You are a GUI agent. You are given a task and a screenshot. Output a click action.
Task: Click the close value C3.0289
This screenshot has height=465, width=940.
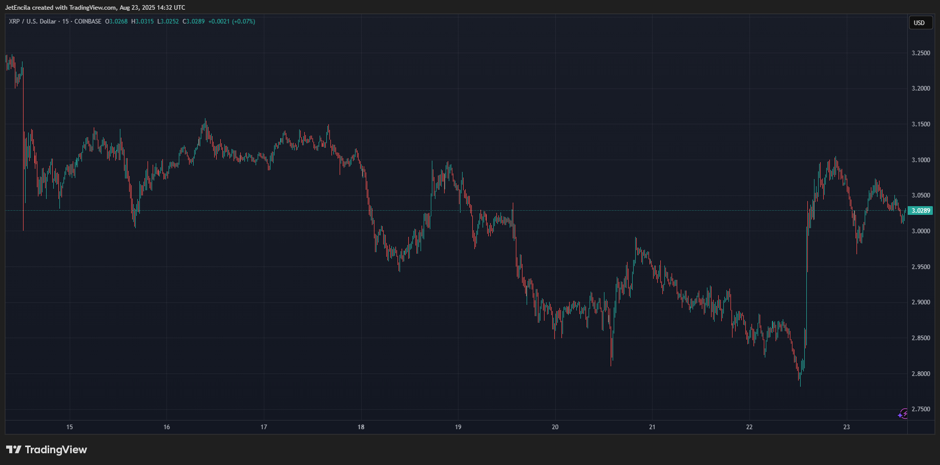pos(194,21)
